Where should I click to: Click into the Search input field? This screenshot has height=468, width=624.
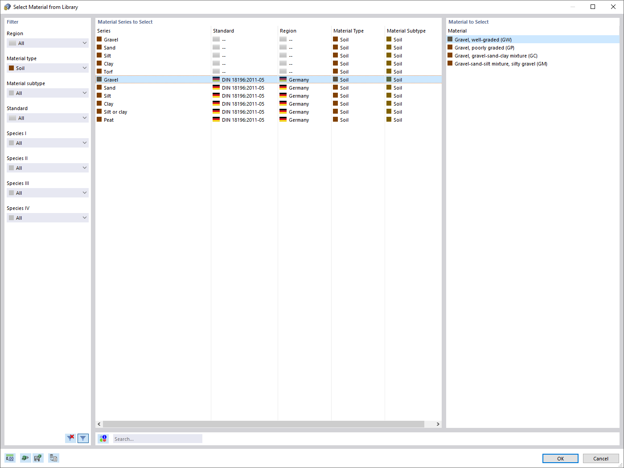pyautogui.click(x=157, y=439)
